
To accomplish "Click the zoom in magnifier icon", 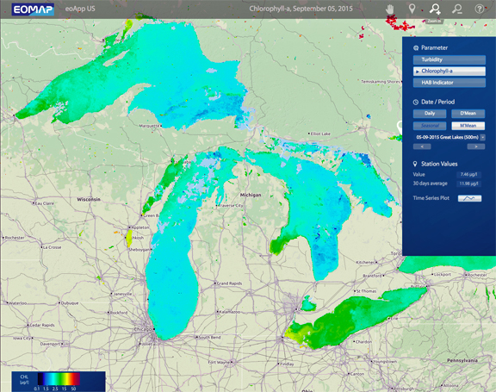I will [x=435, y=9].
